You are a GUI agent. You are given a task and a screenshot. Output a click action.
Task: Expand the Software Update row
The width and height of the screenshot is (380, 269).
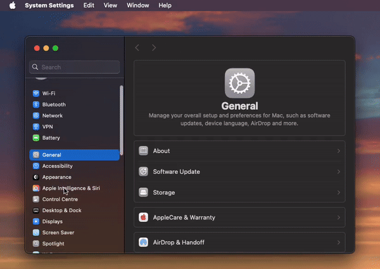(239, 172)
